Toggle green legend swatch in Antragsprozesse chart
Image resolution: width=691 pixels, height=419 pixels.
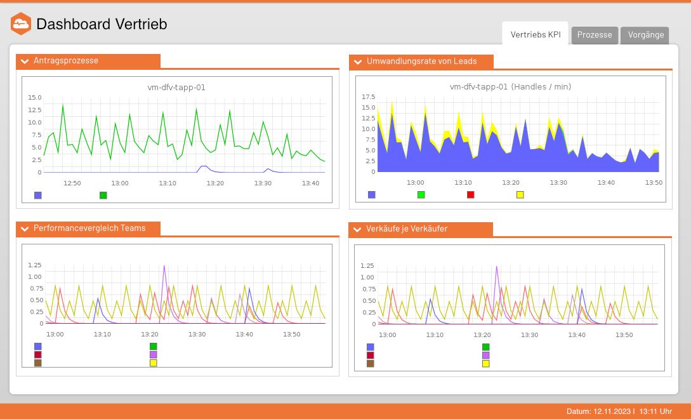(x=103, y=195)
